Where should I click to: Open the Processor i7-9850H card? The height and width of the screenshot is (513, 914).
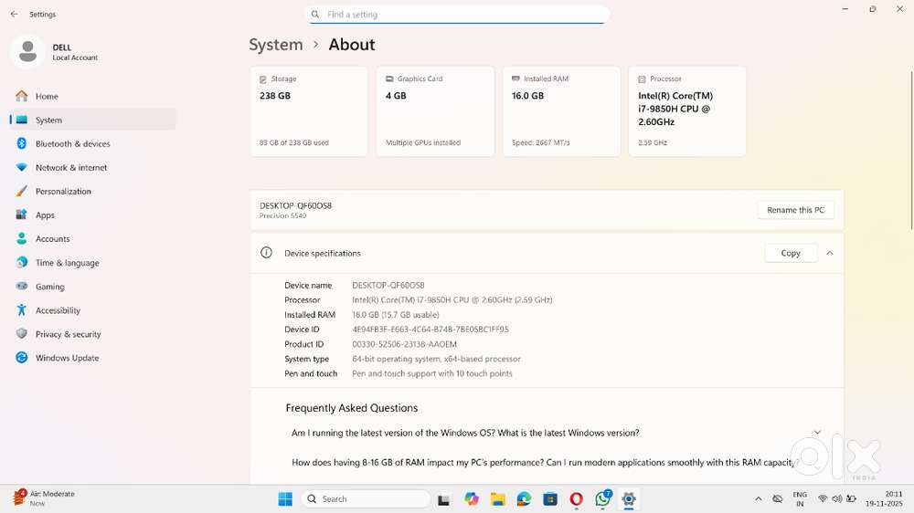click(x=687, y=111)
